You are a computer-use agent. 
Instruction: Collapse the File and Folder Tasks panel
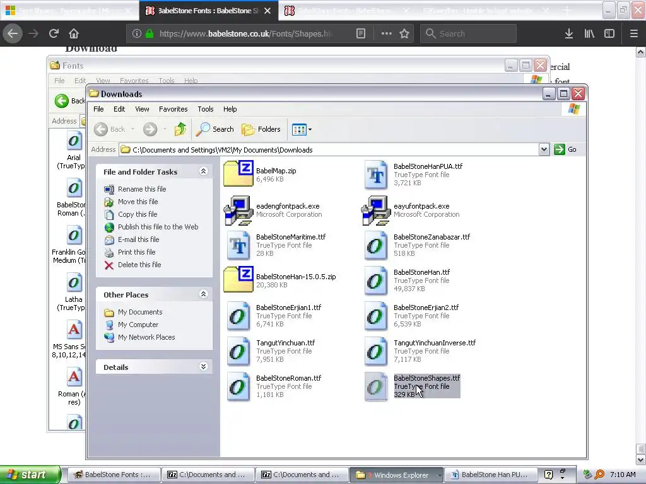tap(204, 171)
